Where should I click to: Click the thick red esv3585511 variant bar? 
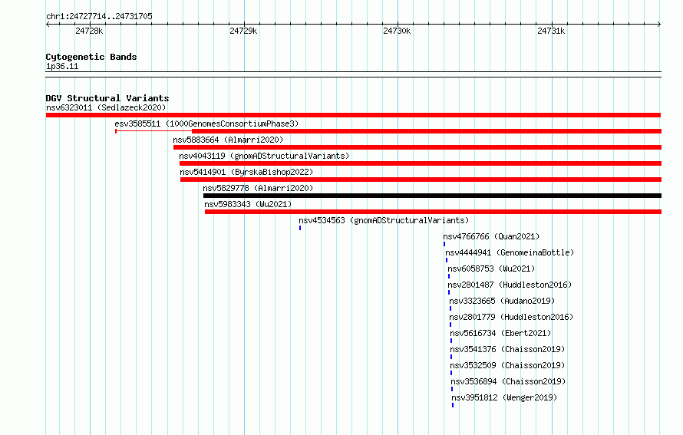click(427, 131)
